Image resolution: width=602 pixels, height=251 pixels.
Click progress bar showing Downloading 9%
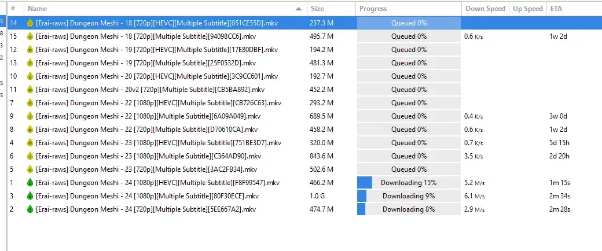click(x=409, y=196)
